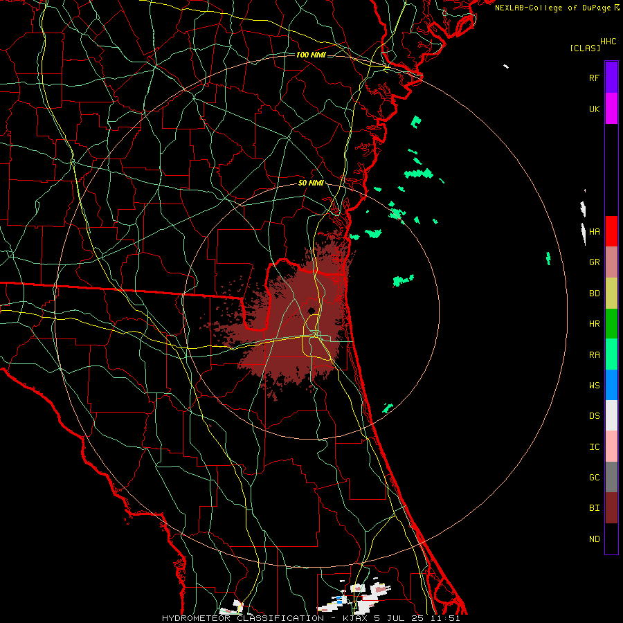Viewport: 623px width, 623px height.
Task: Click the BI legend label
Action: click(x=594, y=508)
